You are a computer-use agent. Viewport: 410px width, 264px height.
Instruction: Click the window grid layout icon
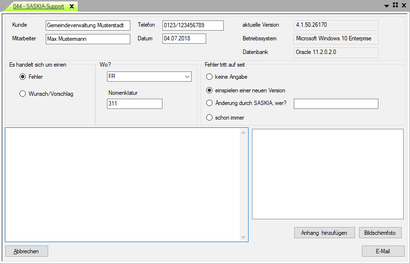pos(395,5)
